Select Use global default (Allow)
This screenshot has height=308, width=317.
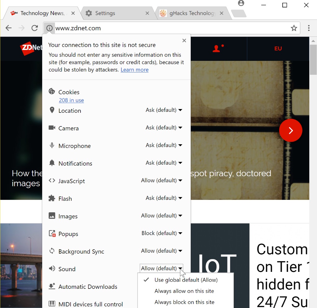[186, 280]
